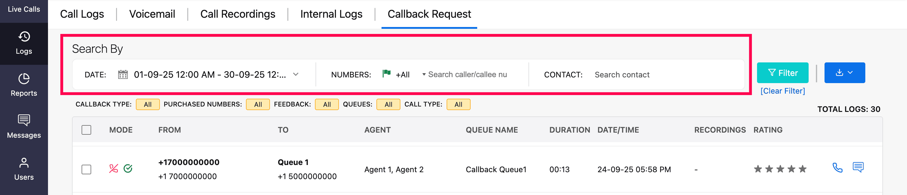The height and width of the screenshot is (195, 907).
Task: Click the blue phone call icon
Action: pyautogui.click(x=837, y=168)
